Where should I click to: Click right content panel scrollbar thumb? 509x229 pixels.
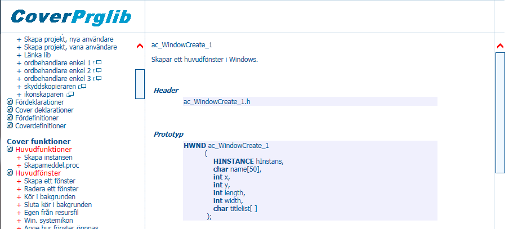(500, 113)
